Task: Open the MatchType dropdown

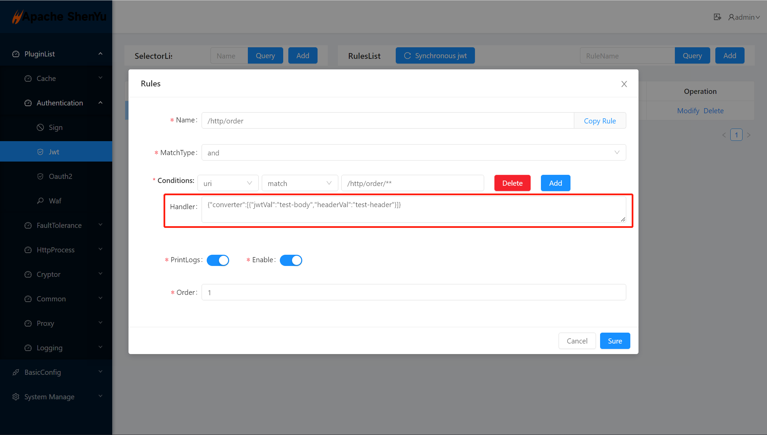Action: 413,153
